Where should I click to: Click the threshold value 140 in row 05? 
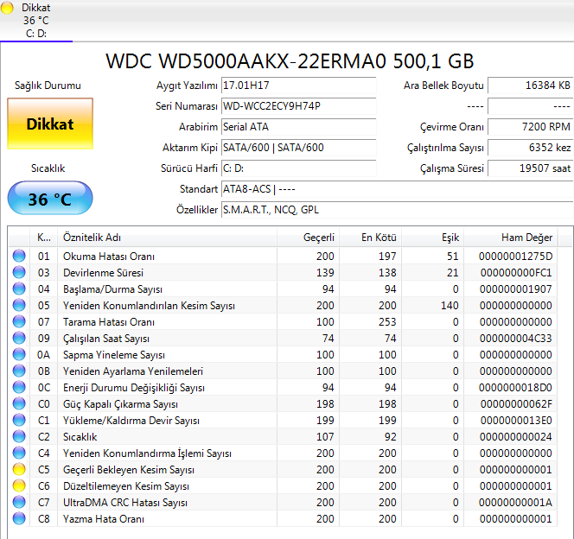click(450, 306)
